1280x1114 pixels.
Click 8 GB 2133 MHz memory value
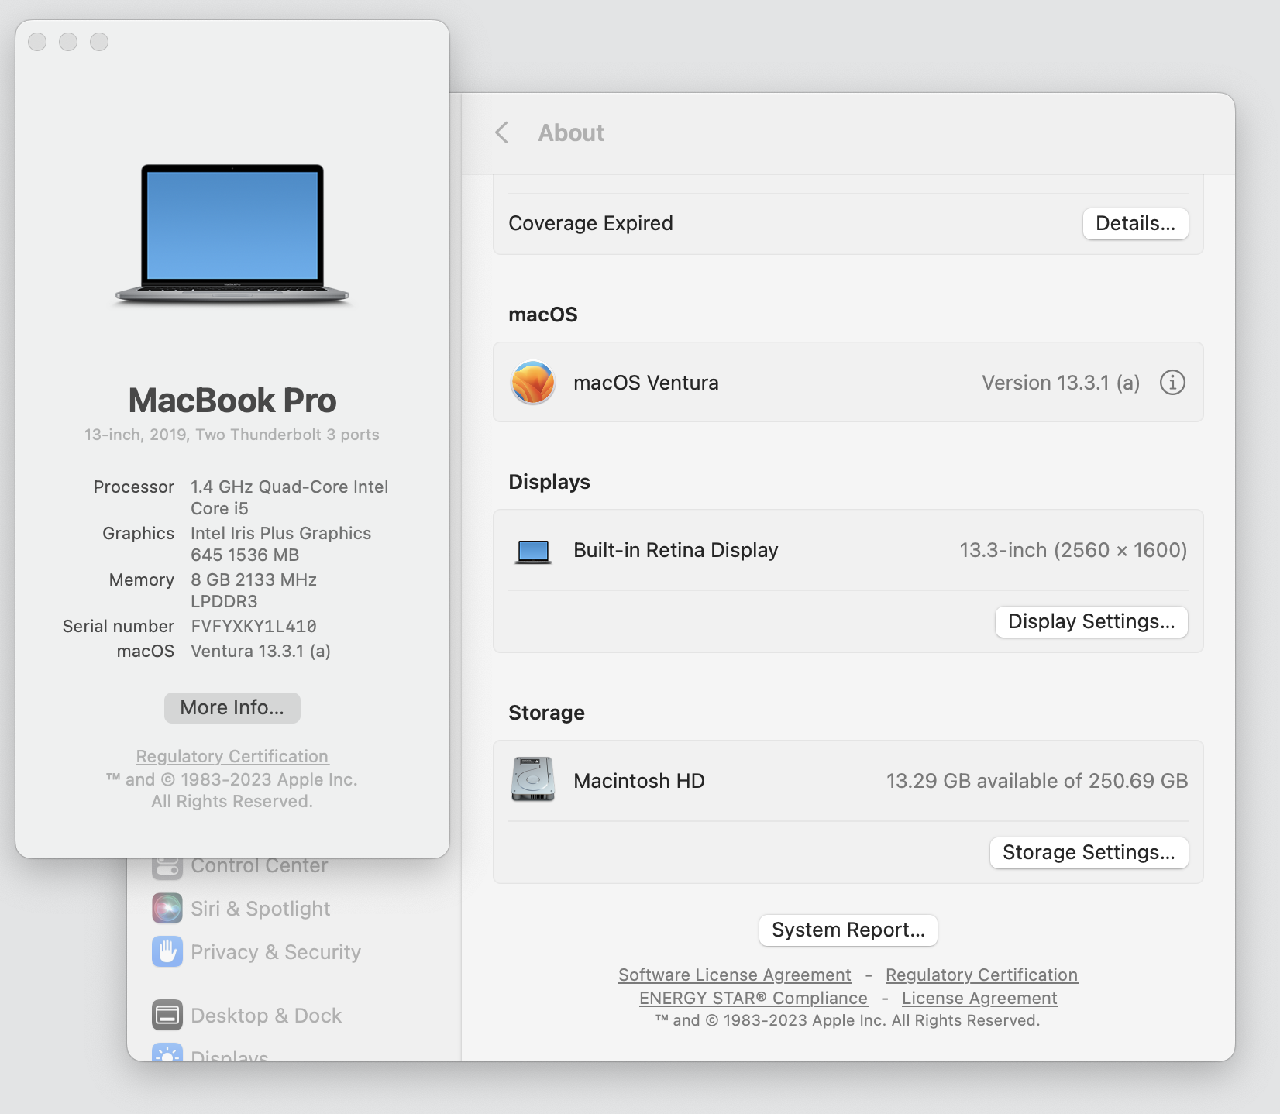[x=253, y=590]
